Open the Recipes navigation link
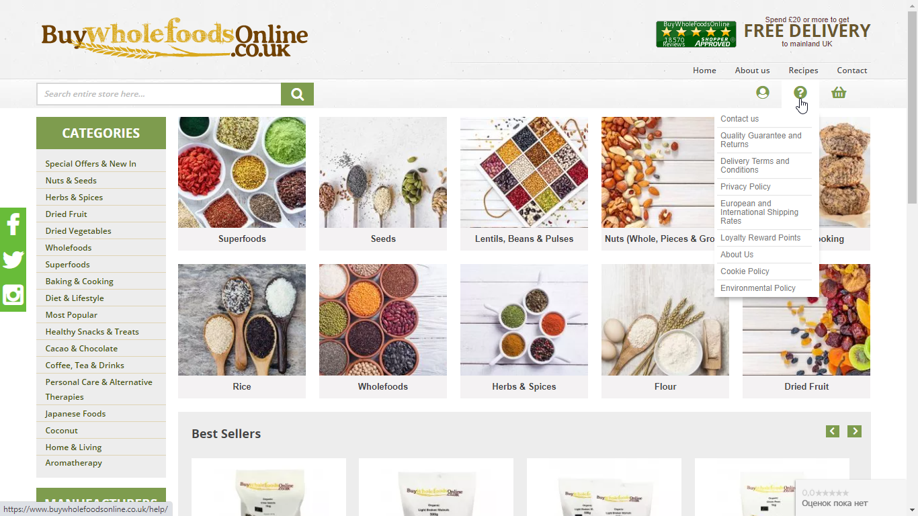This screenshot has width=918, height=516. tap(803, 71)
